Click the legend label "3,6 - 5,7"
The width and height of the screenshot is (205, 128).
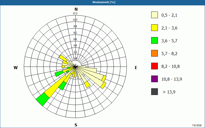(x=169, y=41)
